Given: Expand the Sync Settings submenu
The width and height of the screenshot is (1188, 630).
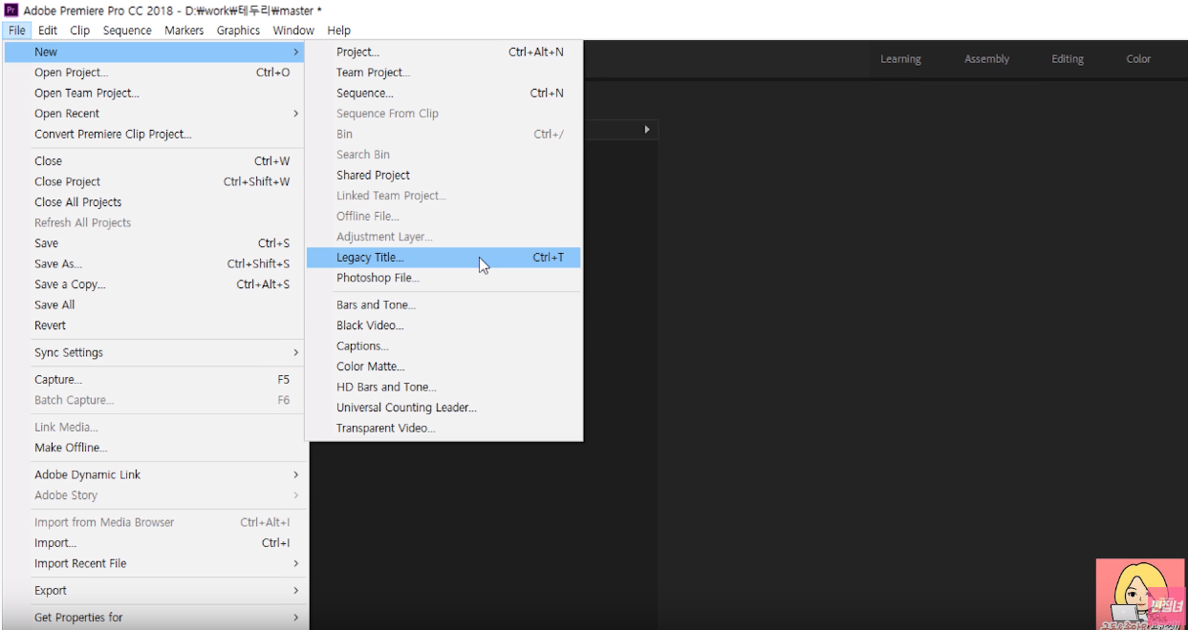Looking at the screenshot, I should 154,352.
